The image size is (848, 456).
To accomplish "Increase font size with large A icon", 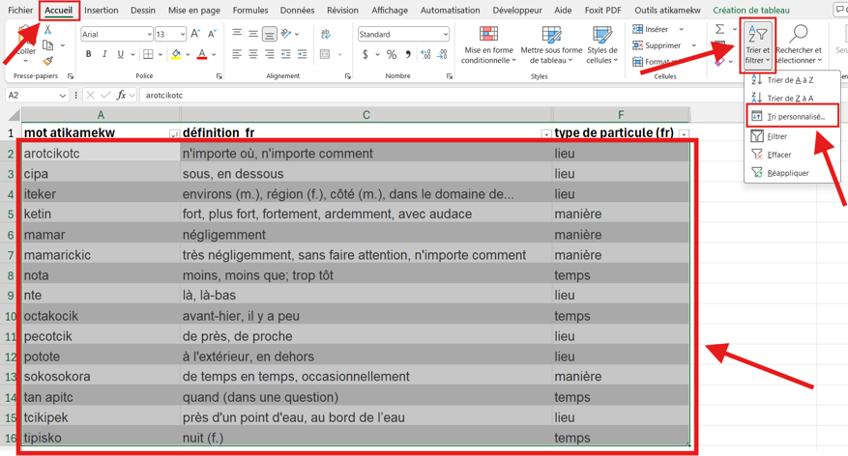I will click(195, 34).
